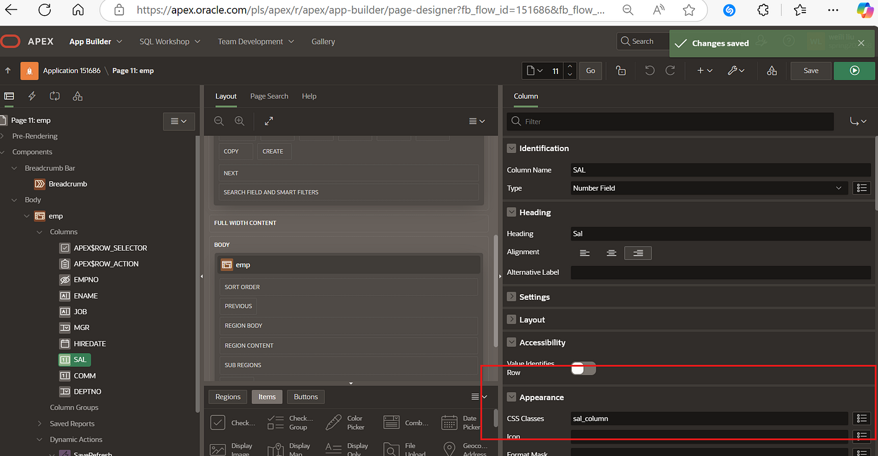Collapse the Columns tree node
The image size is (878, 456).
pyautogui.click(x=40, y=232)
